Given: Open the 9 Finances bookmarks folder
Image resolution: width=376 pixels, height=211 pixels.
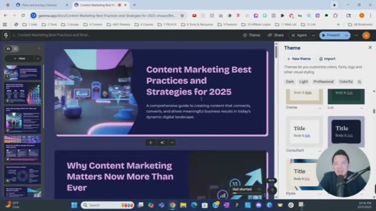Looking at the screenshot, I should 227,24.
